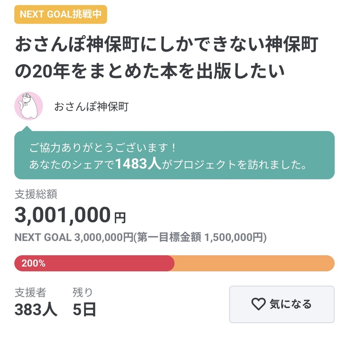Click the 円 unit beside the total amount
Screen dimensions: 349x344
tap(120, 218)
